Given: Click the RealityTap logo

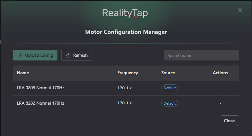Looking at the screenshot, I should 125,13.
